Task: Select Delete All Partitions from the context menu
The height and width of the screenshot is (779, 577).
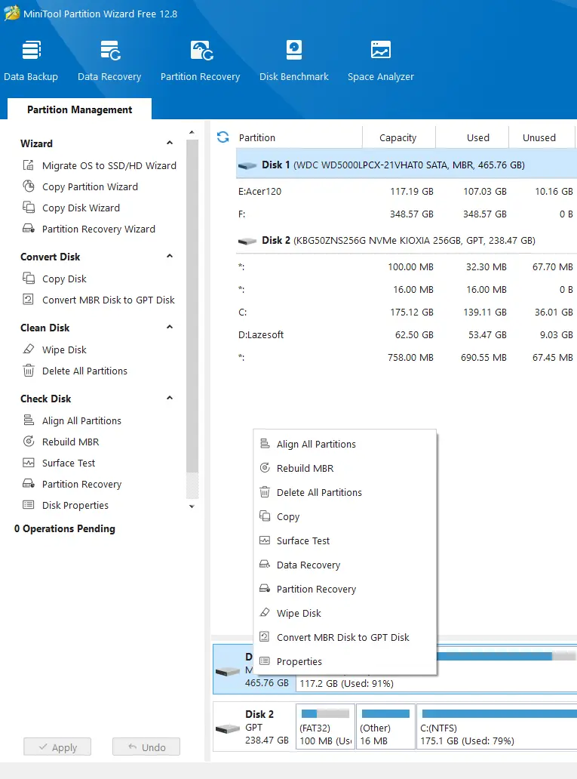Action: [x=345, y=492]
